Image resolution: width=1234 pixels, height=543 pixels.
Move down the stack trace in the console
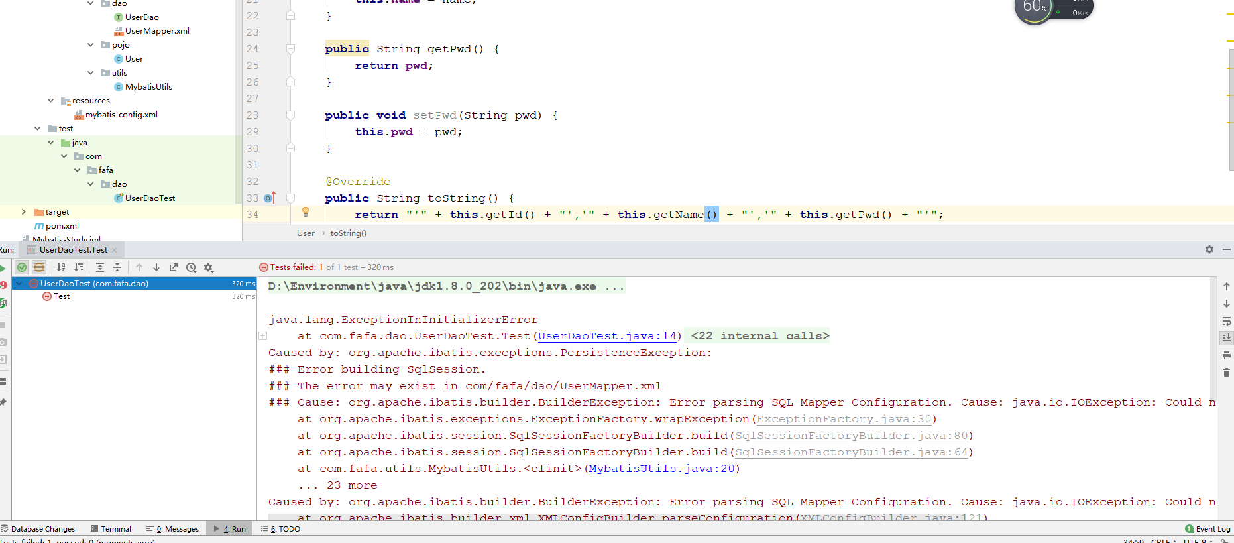1227,304
